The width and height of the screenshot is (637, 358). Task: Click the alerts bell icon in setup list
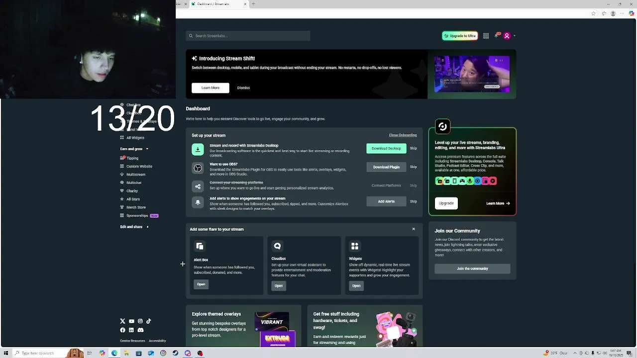198,202
